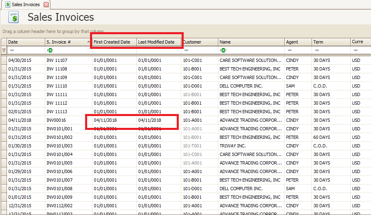Select invoice INV0101/005 cell
Screen dimensions: 371x215
tap(68, 163)
